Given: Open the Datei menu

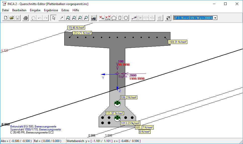Looking at the screenshot, I should [x=5, y=10].
